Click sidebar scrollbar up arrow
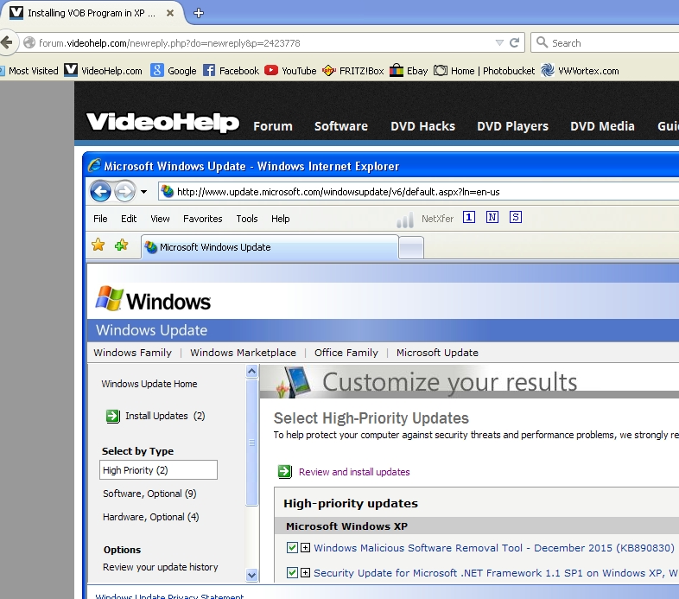The image size is (679, 599). (251, 371)
